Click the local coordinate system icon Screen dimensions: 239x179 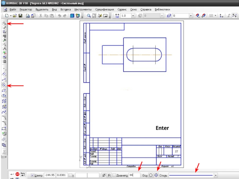[x=221, y=16]
